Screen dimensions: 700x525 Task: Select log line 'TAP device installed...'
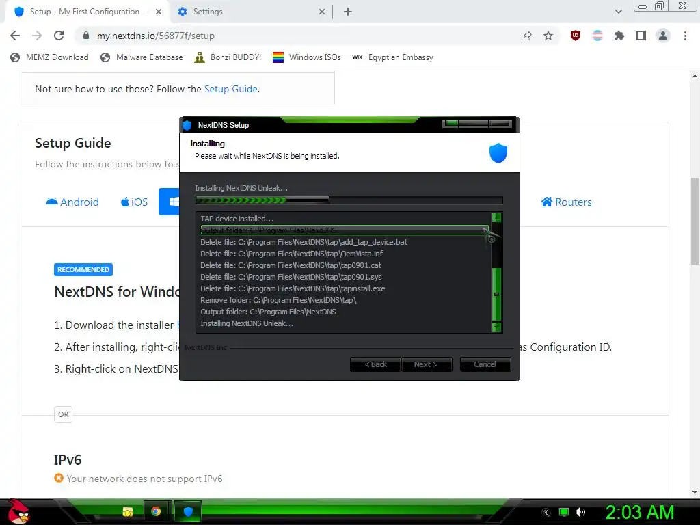[237, 219]
